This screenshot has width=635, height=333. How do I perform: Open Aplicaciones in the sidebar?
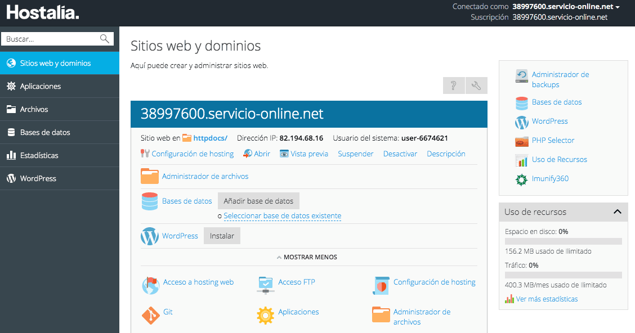click(x=60, y=86)
